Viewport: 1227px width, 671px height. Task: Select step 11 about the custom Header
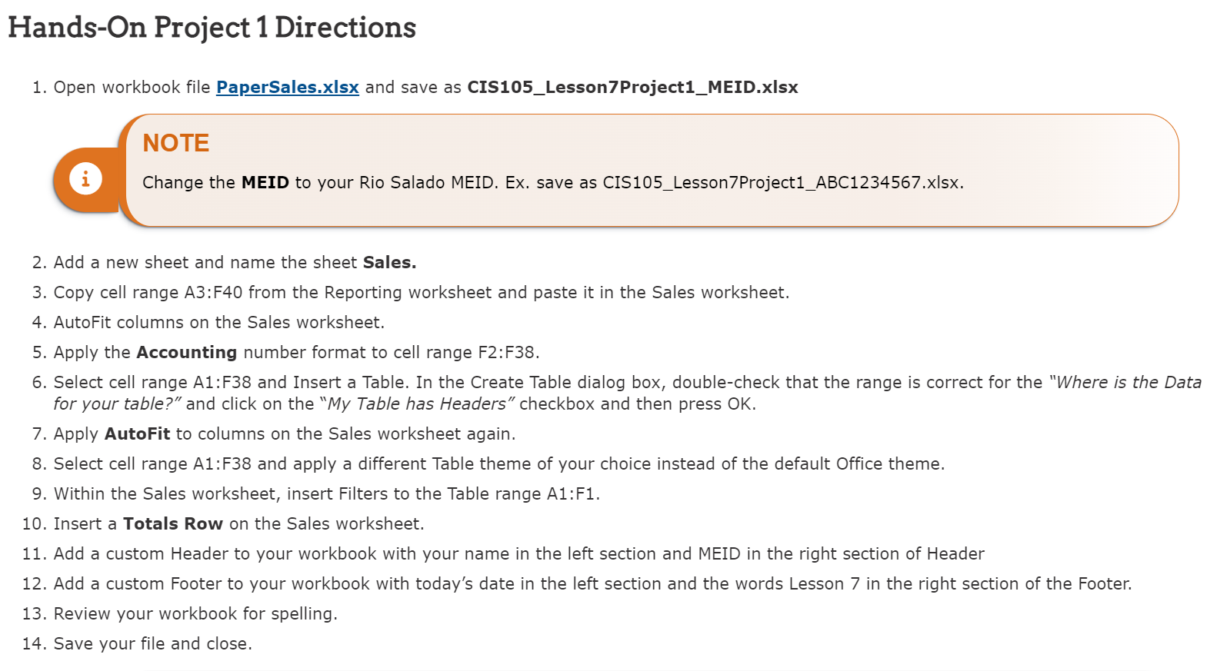pos(519,554)
